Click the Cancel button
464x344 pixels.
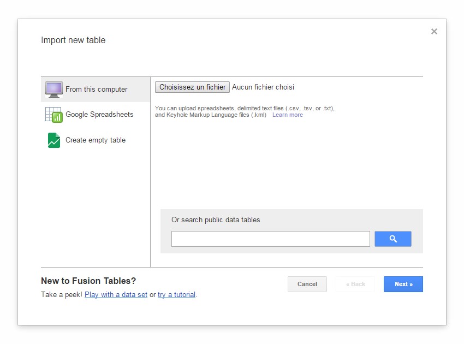point(307,284)
